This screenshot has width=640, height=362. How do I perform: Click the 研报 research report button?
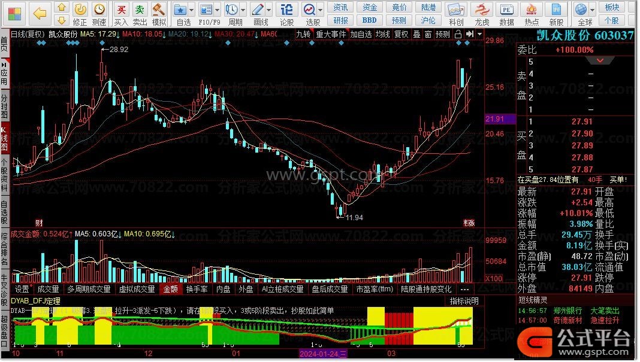click(340, 20)
